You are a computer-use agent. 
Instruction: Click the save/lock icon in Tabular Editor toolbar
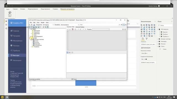click(x=34, y=25)
